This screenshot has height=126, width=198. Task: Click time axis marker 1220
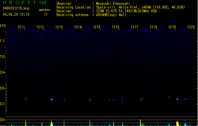[x=191, y=27]
